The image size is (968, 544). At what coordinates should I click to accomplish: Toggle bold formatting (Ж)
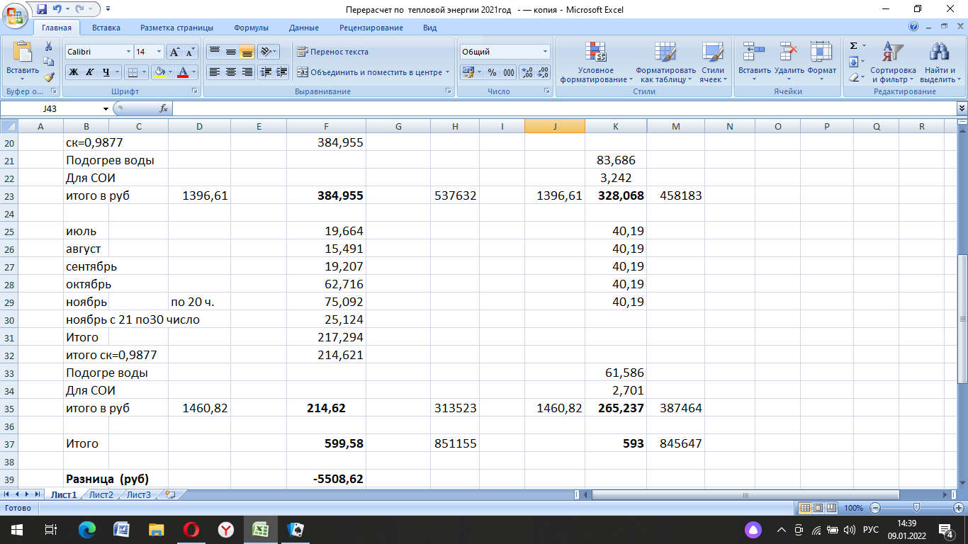point(74,72)
